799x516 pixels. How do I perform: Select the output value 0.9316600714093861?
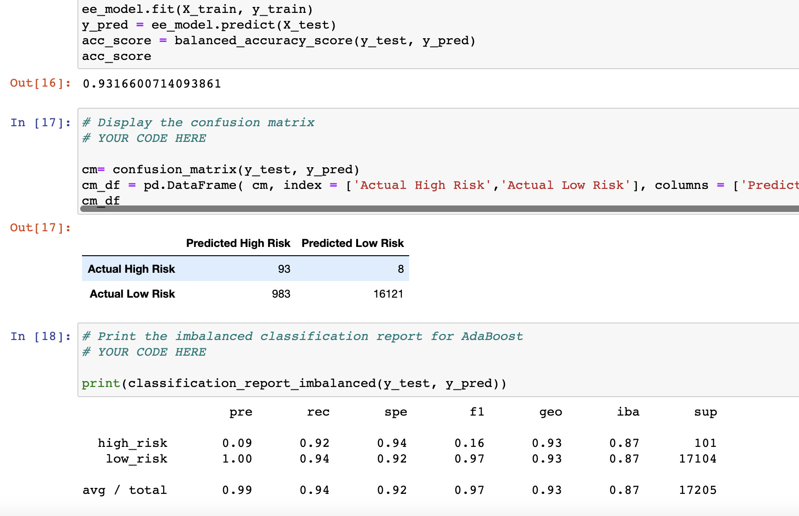coord(152,84)
